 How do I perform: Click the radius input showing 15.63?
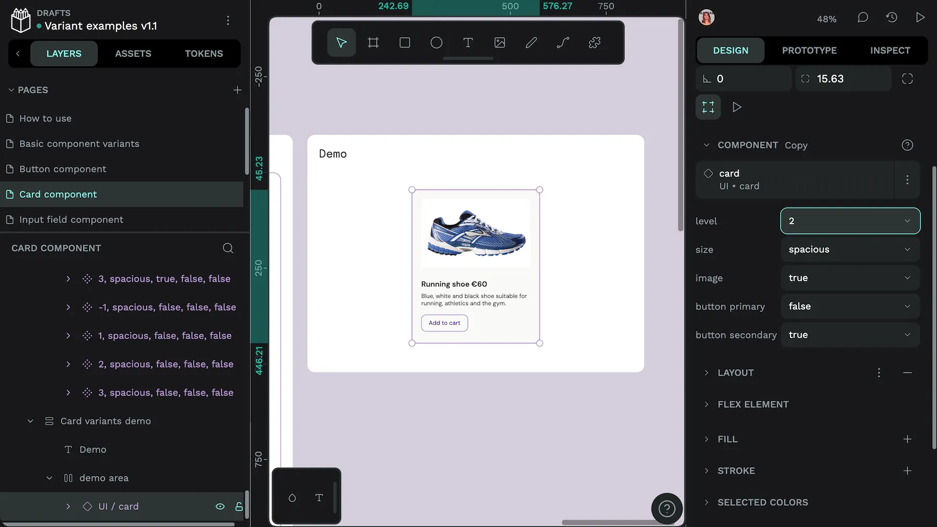[x=849, y=79]
